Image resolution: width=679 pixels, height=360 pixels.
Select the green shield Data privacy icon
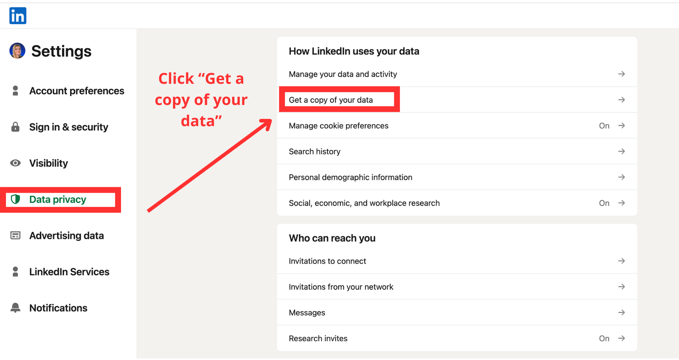15,199
